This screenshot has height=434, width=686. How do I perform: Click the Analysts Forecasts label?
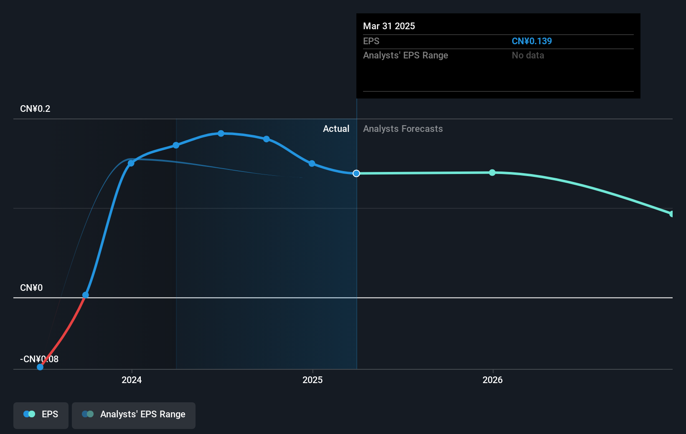point(403,129)
